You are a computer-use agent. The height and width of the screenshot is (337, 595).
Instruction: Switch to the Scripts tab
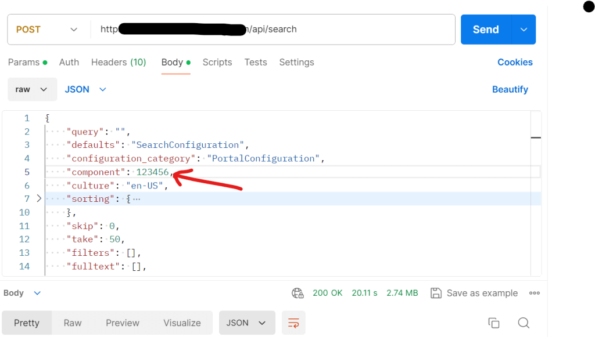217,62
